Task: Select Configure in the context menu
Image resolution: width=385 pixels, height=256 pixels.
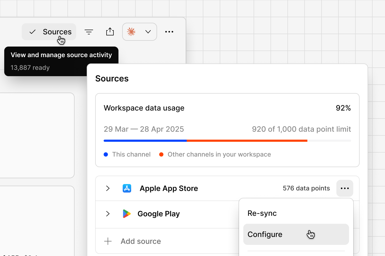Action: (296, 234)
